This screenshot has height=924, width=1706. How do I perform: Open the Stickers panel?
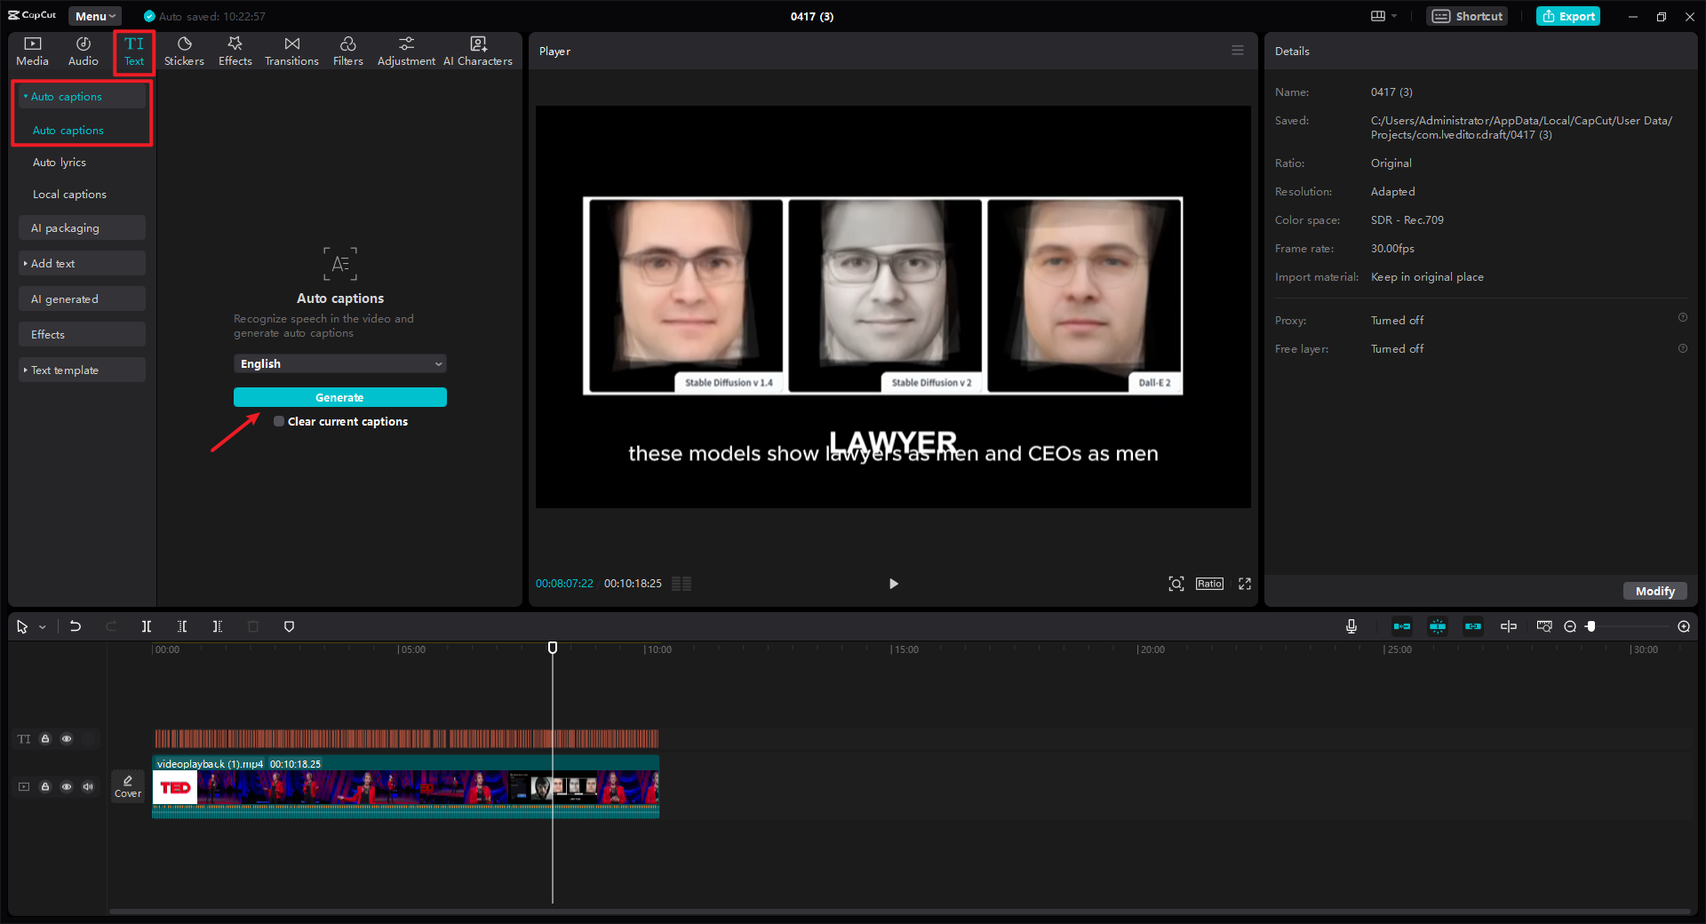(x=184, y=51)
